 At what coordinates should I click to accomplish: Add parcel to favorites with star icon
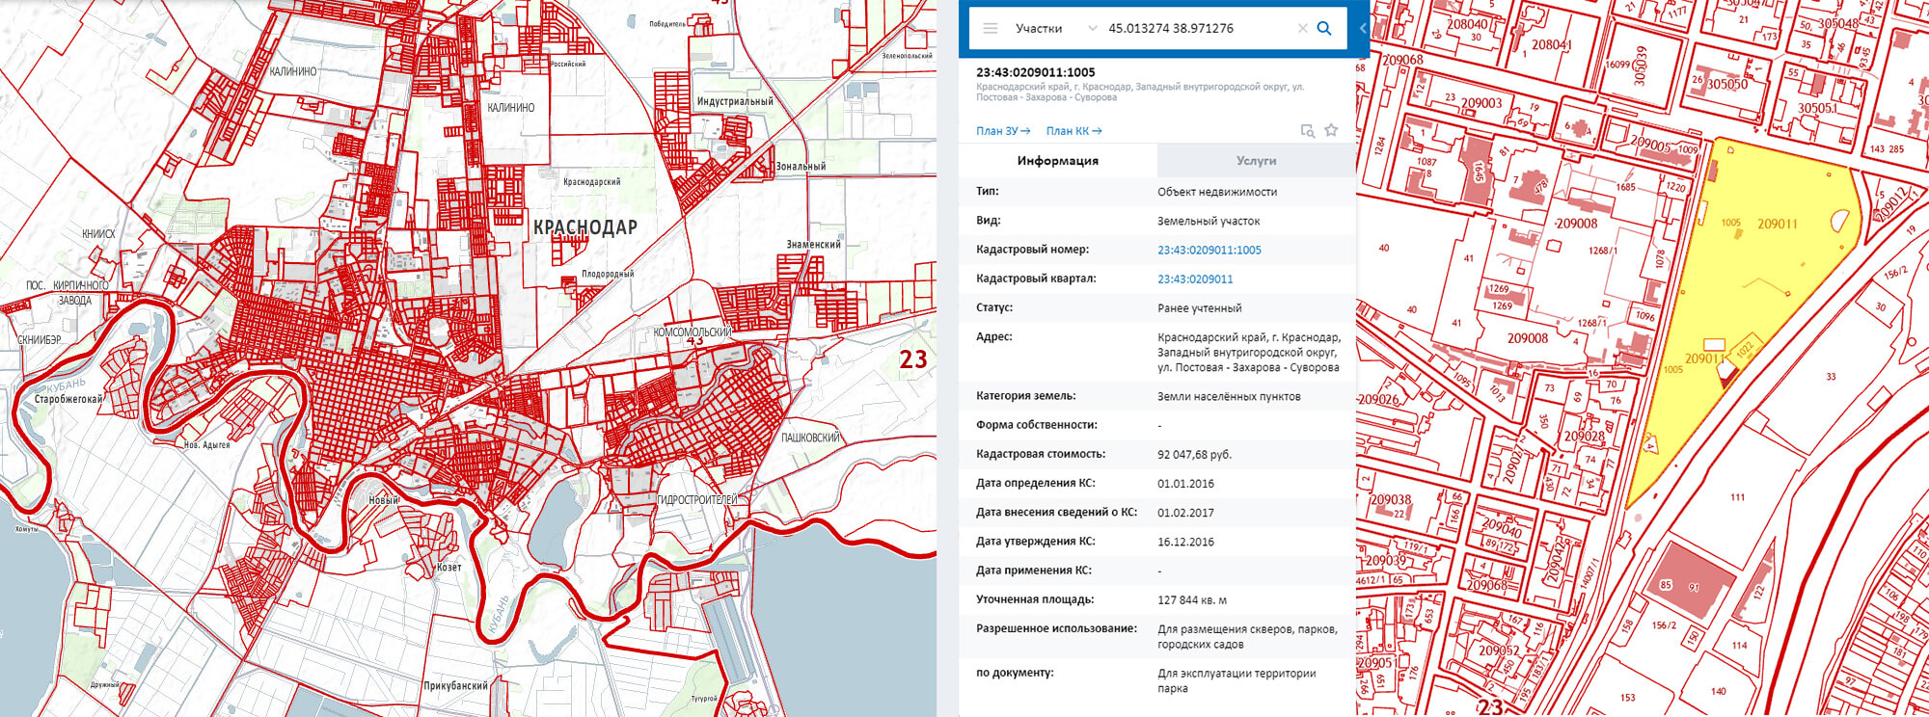[x=1331, y=130]
